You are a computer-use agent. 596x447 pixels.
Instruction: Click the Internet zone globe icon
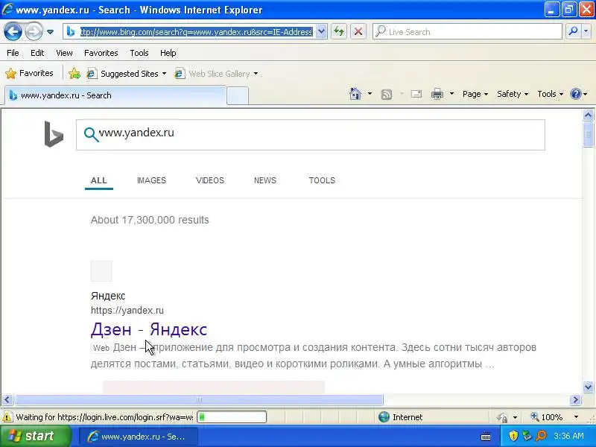pos(384,417)
